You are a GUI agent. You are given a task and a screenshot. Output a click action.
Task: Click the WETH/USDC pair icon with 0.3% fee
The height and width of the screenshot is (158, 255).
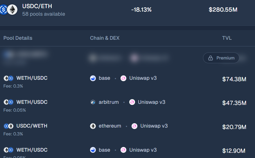(8, 78)
